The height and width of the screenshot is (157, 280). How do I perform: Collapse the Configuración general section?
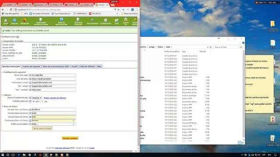pyautogui.click(x=3, y=72)
